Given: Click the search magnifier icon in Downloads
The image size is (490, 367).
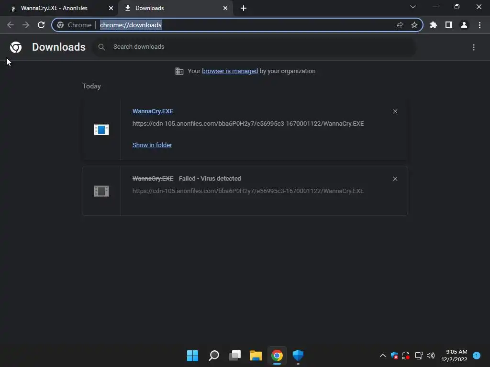Looking at the screenshot, I should click(x=101, y=47).
